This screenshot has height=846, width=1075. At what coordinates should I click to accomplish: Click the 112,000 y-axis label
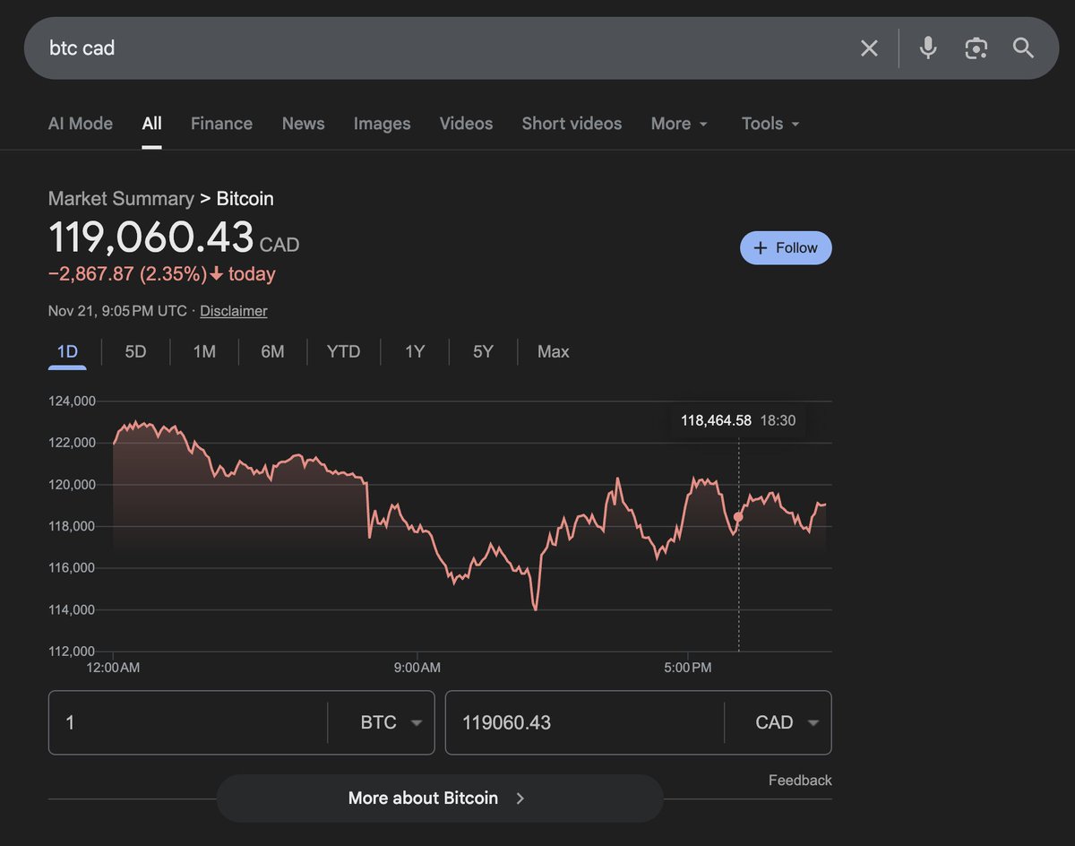pos(72,652)
